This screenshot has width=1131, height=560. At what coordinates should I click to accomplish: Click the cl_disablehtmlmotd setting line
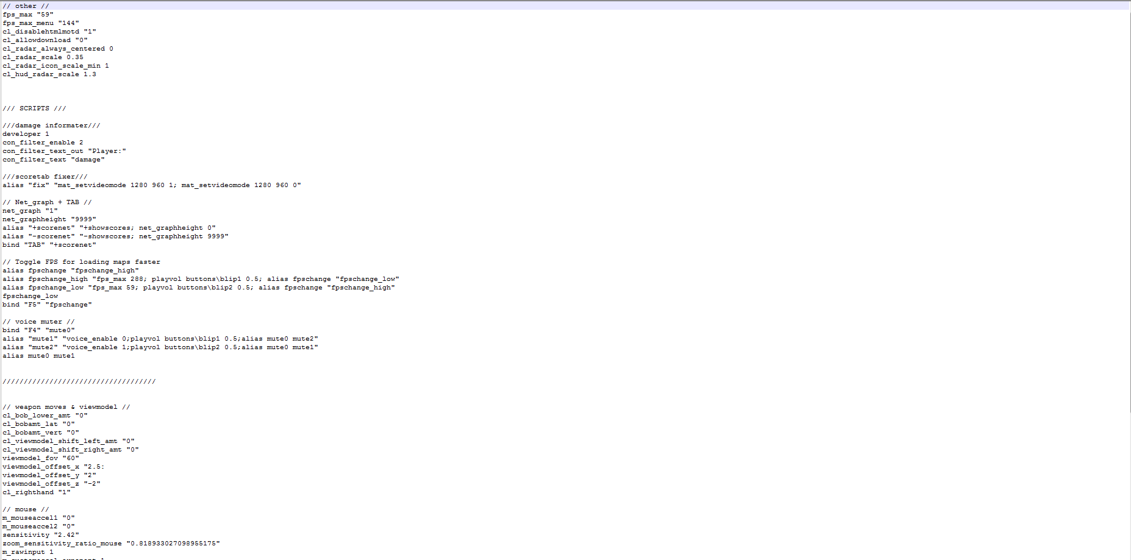coord(49,32)
